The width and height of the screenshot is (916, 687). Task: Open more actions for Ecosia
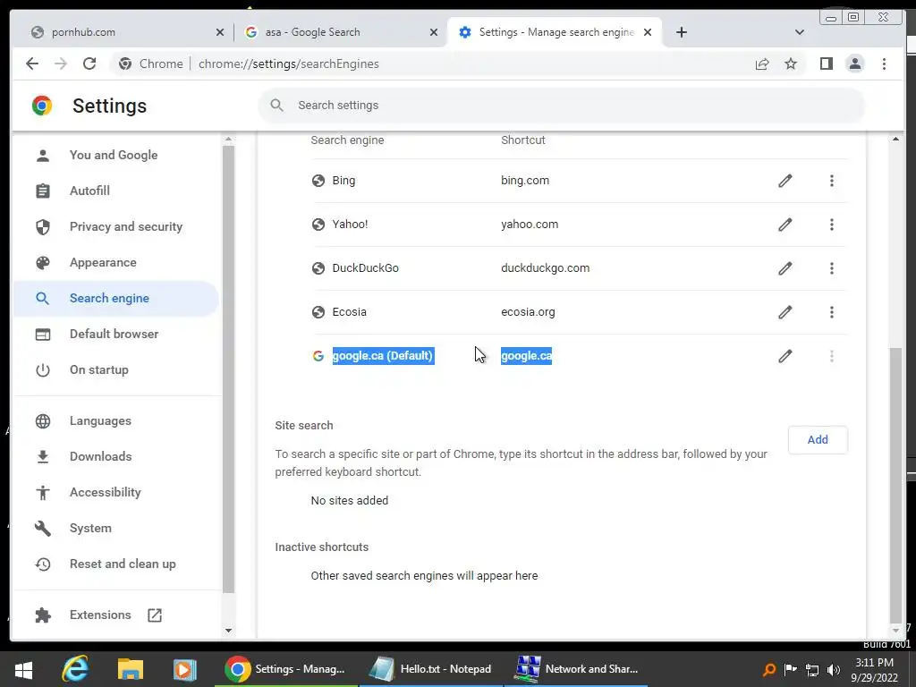tap(832, 312)
